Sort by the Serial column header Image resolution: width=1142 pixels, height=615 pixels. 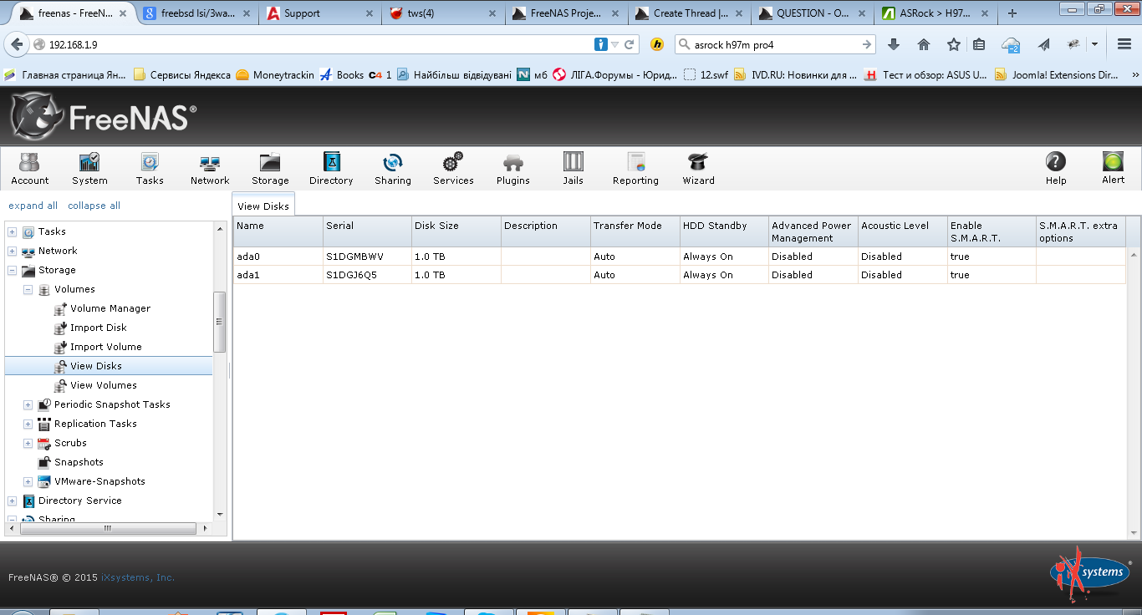[367, 231]
